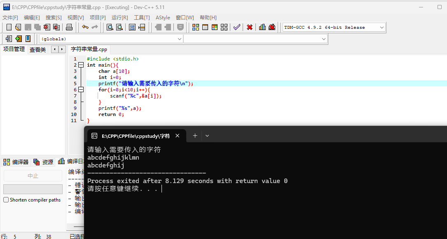447x239 pixels.
Task: Open profile analysis with the chart icon
Action: [262, 27]
